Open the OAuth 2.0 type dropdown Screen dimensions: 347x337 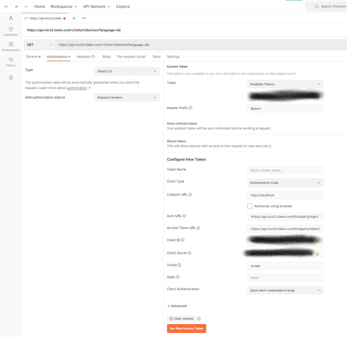click(127, 71)
